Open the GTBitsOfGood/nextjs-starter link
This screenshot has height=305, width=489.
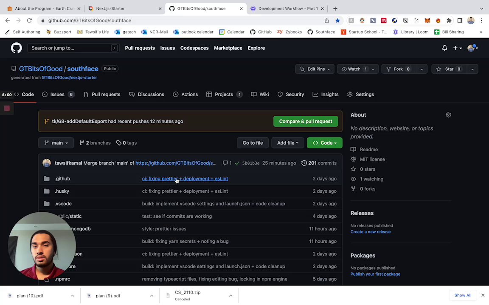coord(69,78)
